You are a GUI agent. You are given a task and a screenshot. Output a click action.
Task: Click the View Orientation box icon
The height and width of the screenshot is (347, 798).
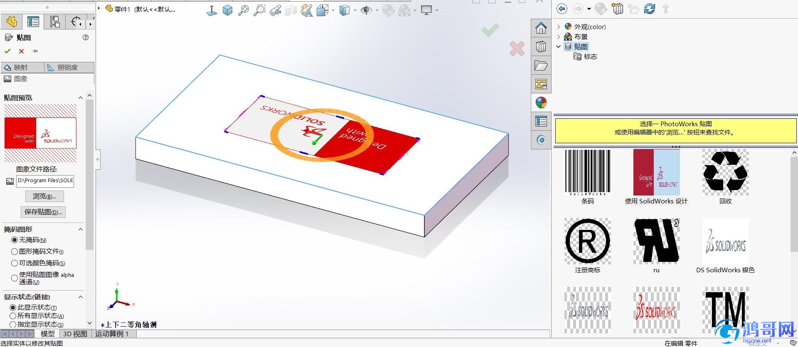323,10
